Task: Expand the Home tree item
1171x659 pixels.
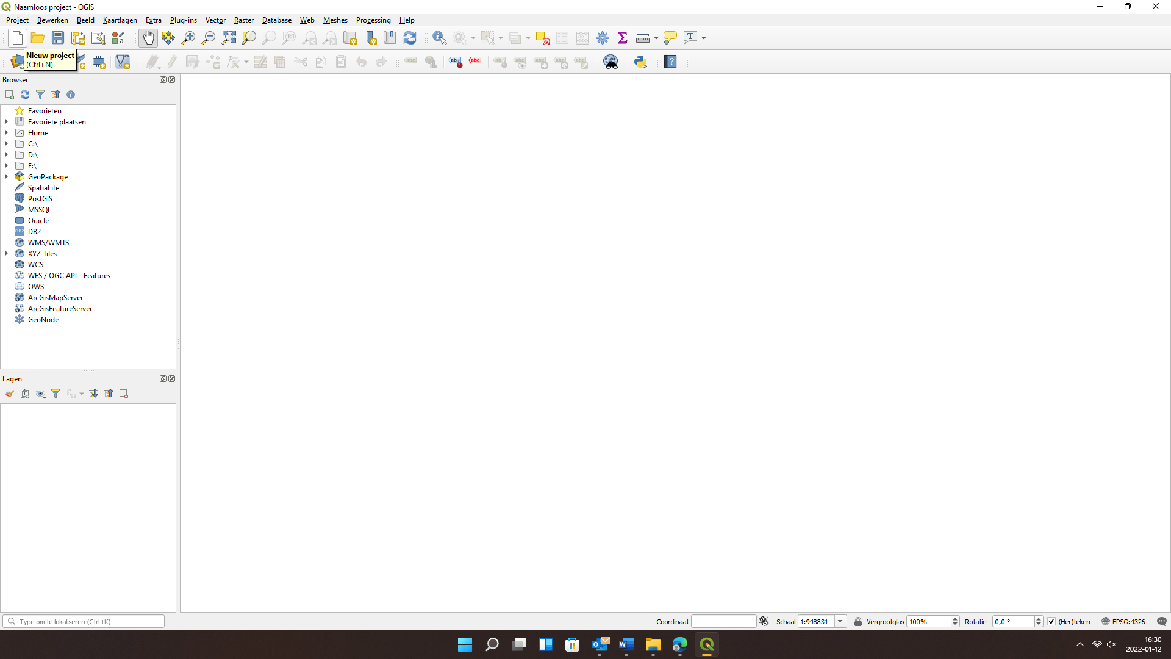Action: tap(7, 133)
